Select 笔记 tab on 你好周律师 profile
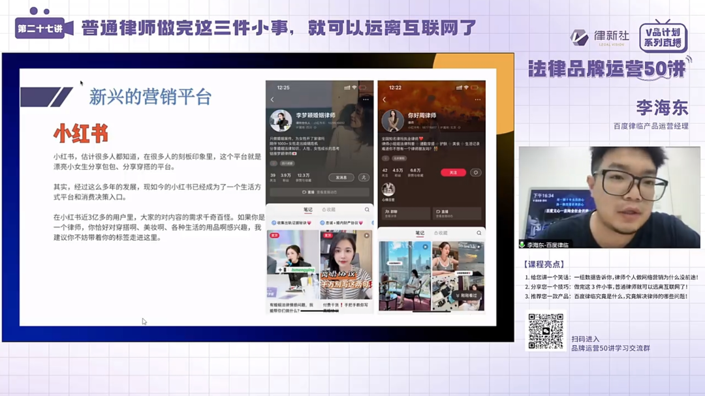 (x=420, y=233)
